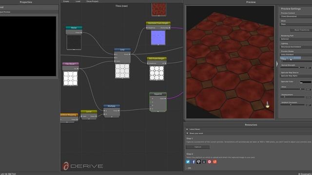Collapse preview settings with side handle
This screenshot has height=175, width=312.
pyautogui.click(x=277, y=64)
